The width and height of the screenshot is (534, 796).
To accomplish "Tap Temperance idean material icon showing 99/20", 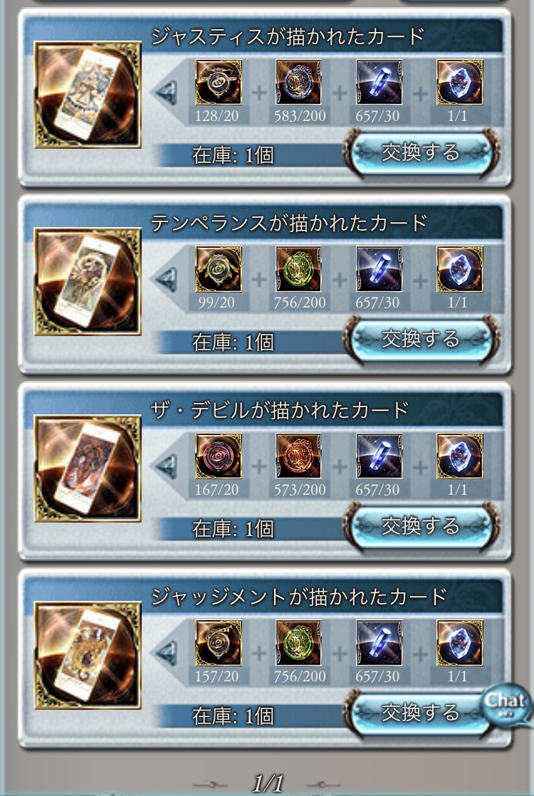I will point(219,269).
